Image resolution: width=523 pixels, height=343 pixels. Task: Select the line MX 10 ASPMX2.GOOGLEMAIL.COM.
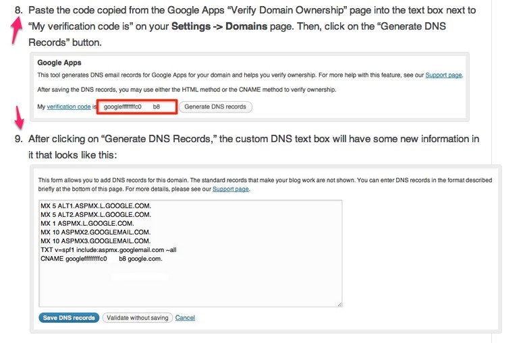[x=95, y=232]
